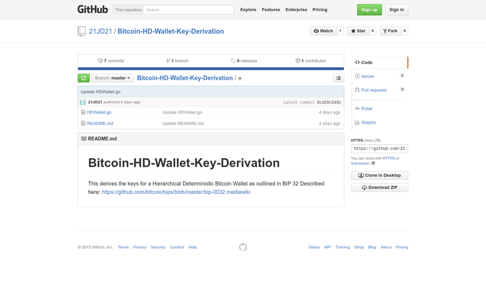Open Pricing in top navigation
Screen dimensions: 486x303
(x=320, y=10)
